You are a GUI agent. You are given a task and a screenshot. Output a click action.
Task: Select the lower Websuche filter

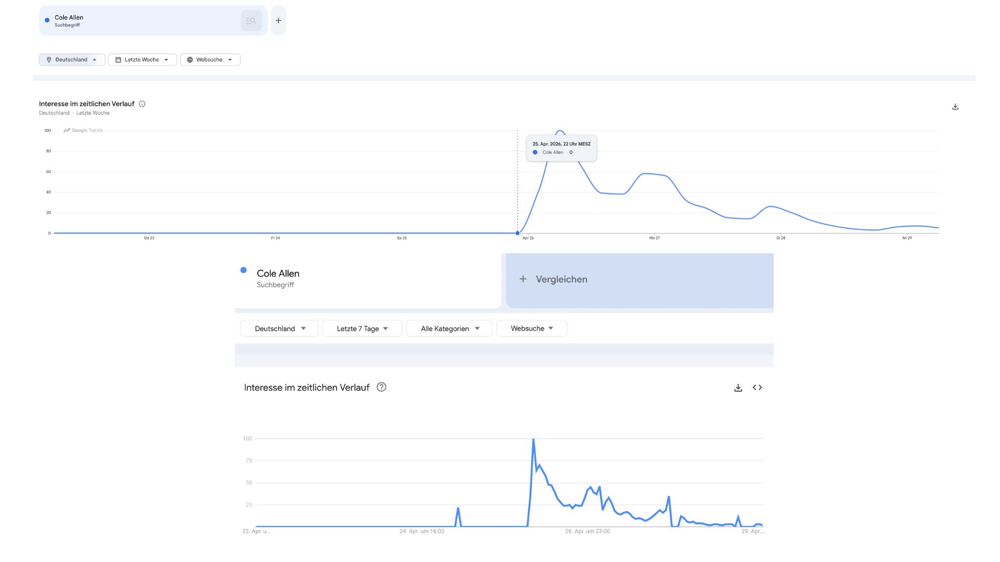531,328
